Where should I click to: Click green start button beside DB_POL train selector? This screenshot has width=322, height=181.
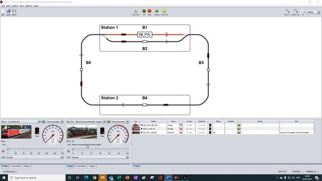[x=109, y=122]
